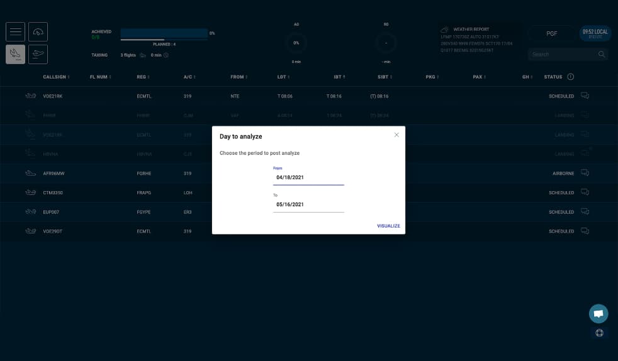Open comments for flight VOE290T
This screenshot has height=361, width=618.
(x=585, y=231)
